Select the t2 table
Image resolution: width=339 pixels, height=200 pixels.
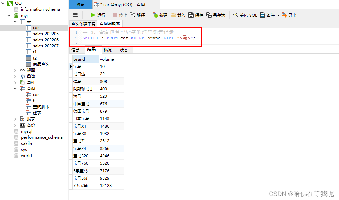click(x=35, y=58)
